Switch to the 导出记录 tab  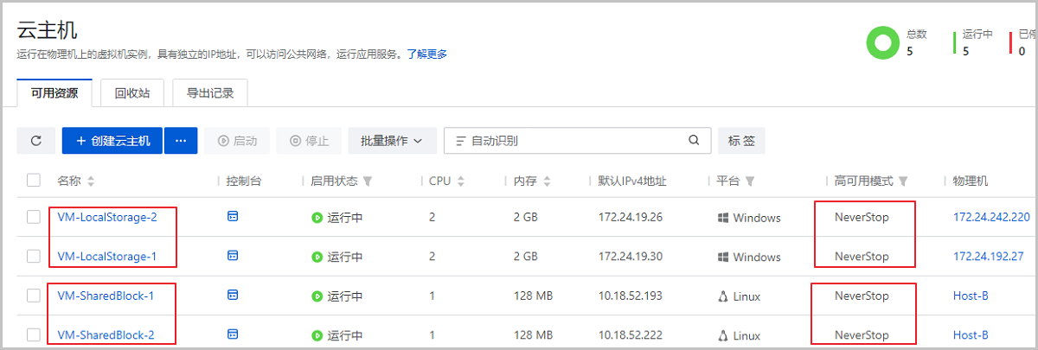click(210, 92)
